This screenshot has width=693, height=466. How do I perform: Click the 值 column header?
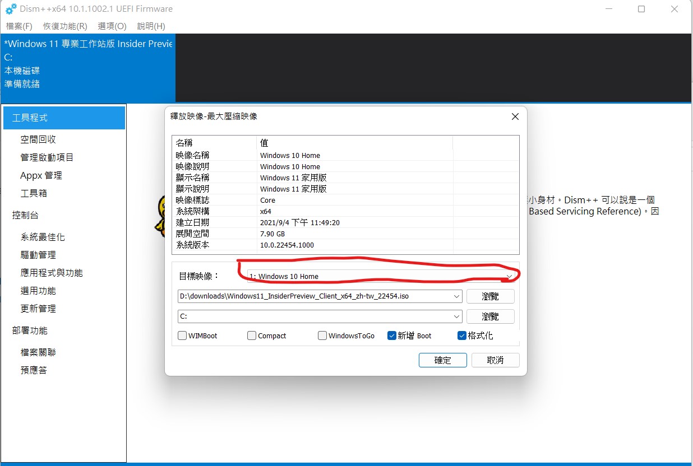354,143
